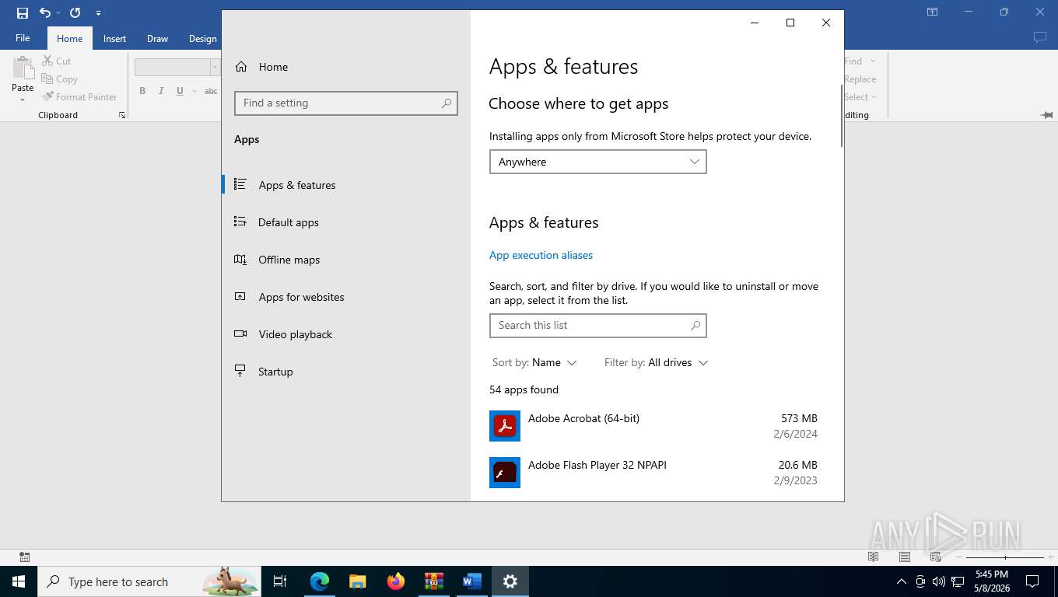
Task: Open the Anywhere app source dropdown
Action: pyautogui.click(x=597, y=162)
